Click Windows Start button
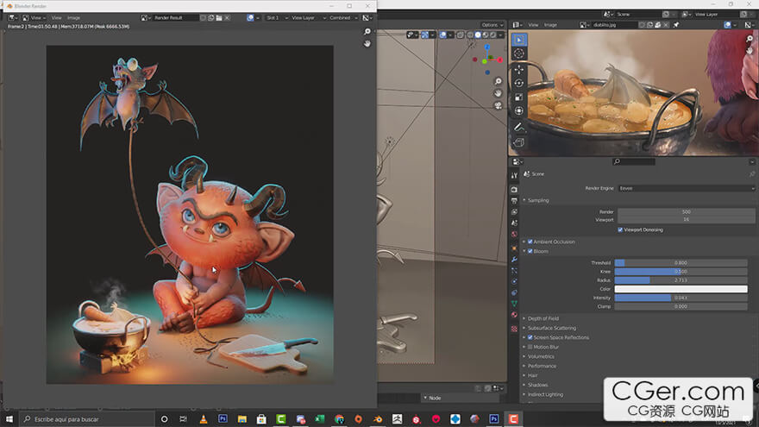 click(x=9, y=419)
